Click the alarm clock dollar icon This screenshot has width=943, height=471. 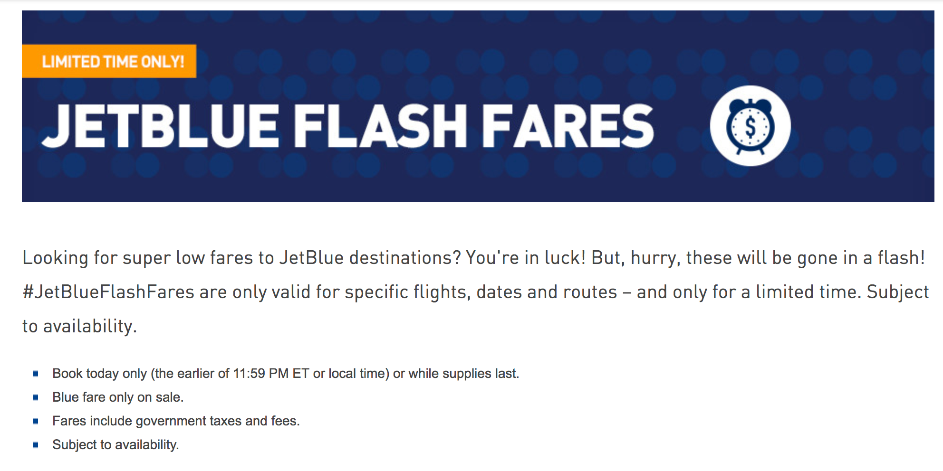tap(750, 126)
